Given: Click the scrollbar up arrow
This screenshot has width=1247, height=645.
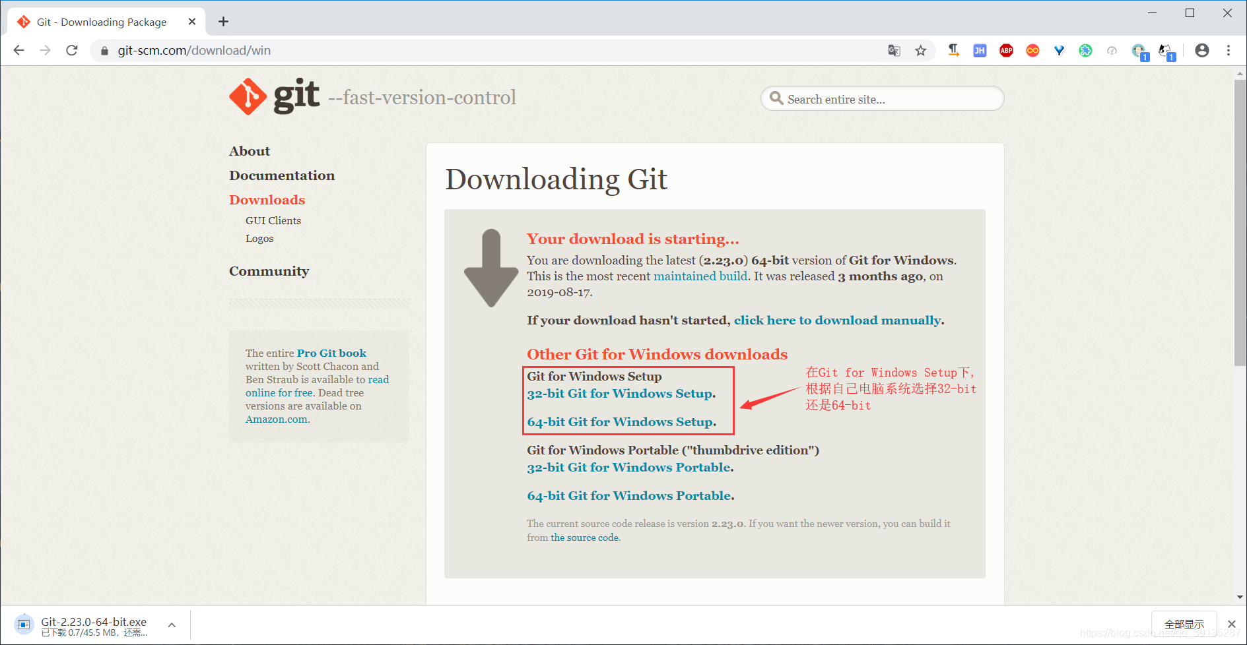Looking at the screenshot, I should coord(1240,73).
